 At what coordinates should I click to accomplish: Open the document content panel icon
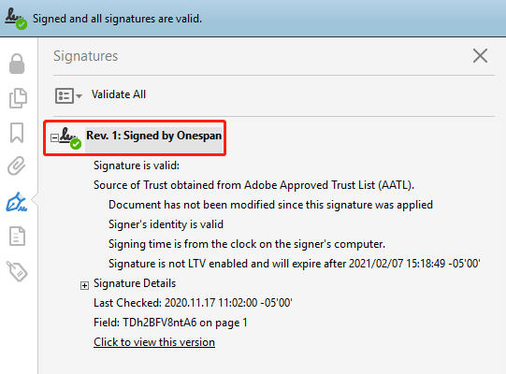point(17,236)
